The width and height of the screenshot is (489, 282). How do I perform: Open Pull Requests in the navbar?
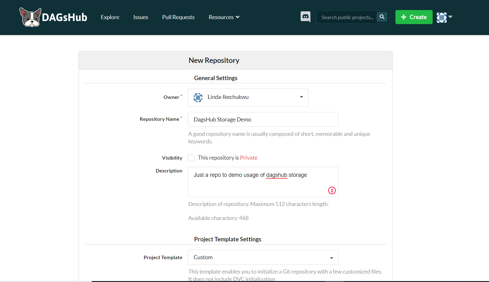178,17
